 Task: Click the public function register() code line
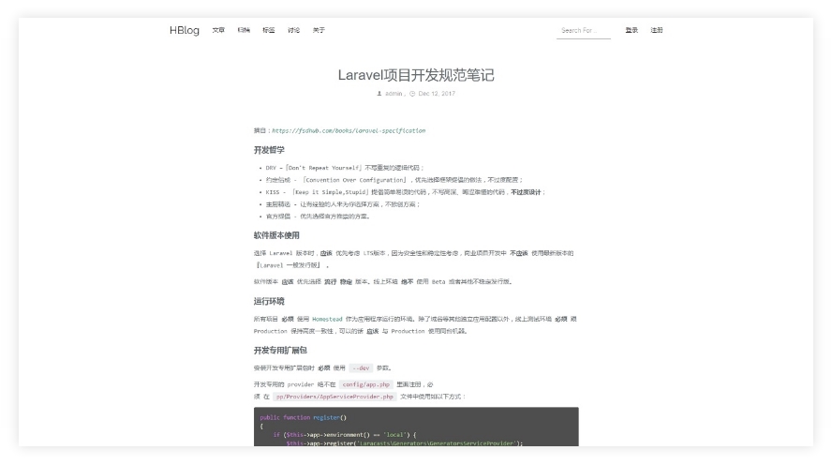(x=303, y=418)
